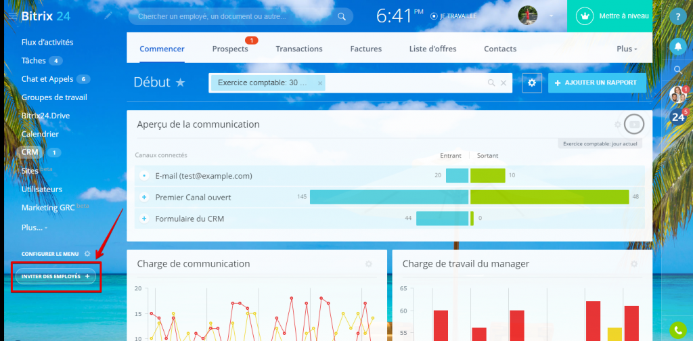The image size is (693, 341).
Task: Play the video icon in Aperçu de la communication
Action: click(634, 124)
